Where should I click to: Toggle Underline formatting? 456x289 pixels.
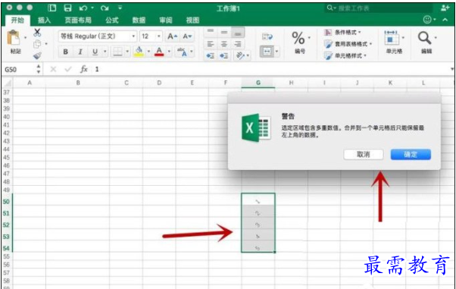point(95,52)
